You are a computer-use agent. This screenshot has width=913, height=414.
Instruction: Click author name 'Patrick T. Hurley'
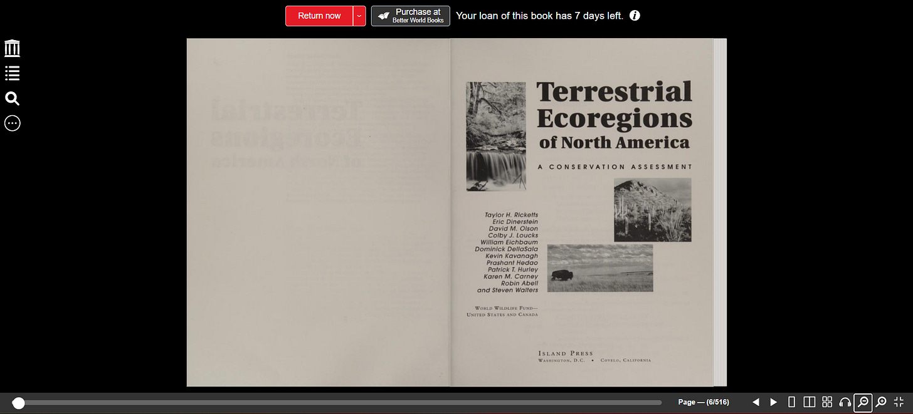coord(513,270)
